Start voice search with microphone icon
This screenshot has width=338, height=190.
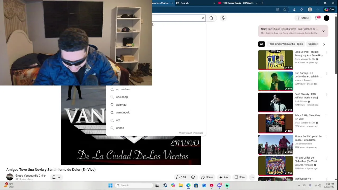pos(223,18)
